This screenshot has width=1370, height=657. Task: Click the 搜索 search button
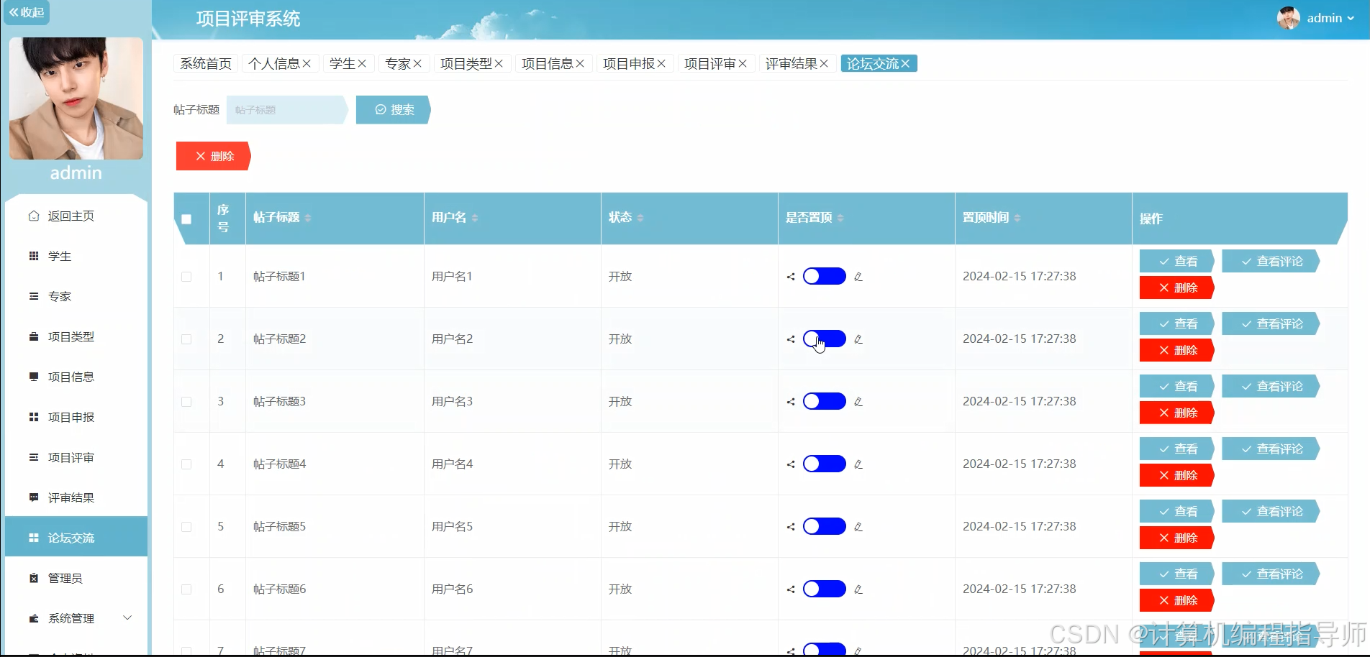pos(394,110)
